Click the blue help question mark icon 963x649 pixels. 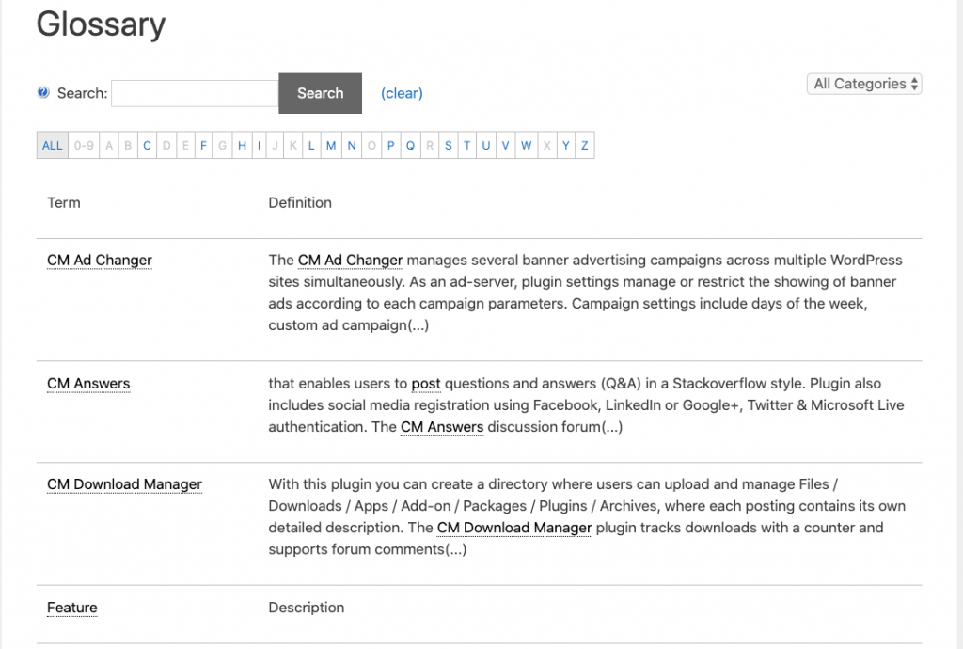coord(42,93)
